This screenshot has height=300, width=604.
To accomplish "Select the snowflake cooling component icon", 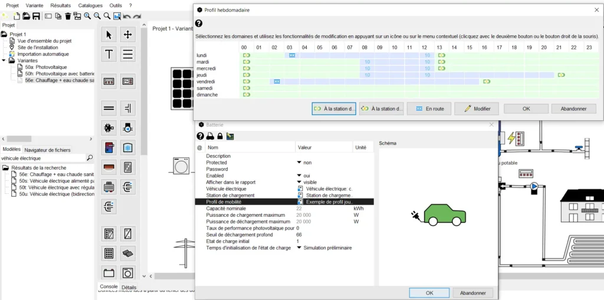I will [127, 147].
